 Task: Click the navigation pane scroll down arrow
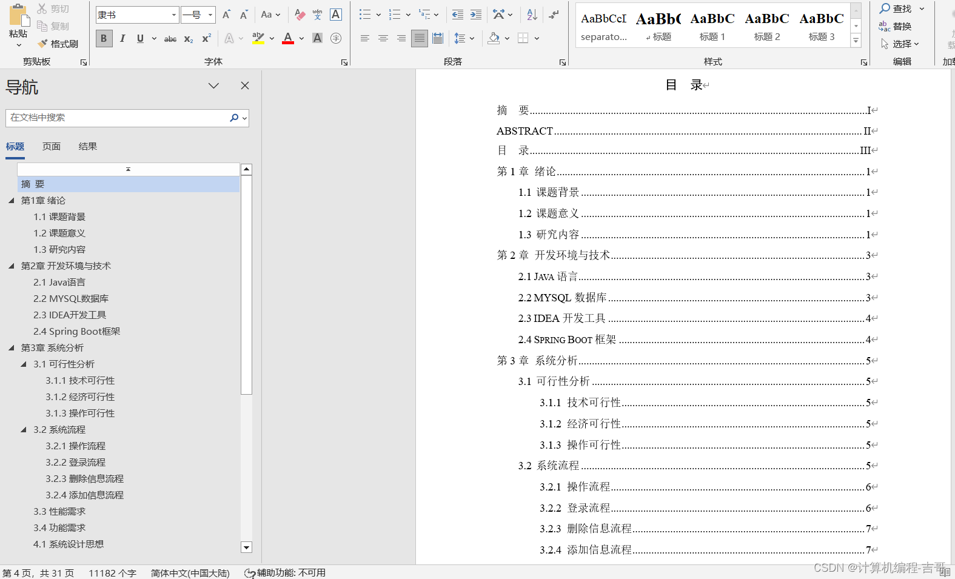tap(246, 547)
